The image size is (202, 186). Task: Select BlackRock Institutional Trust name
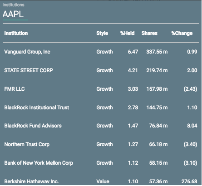37,108
